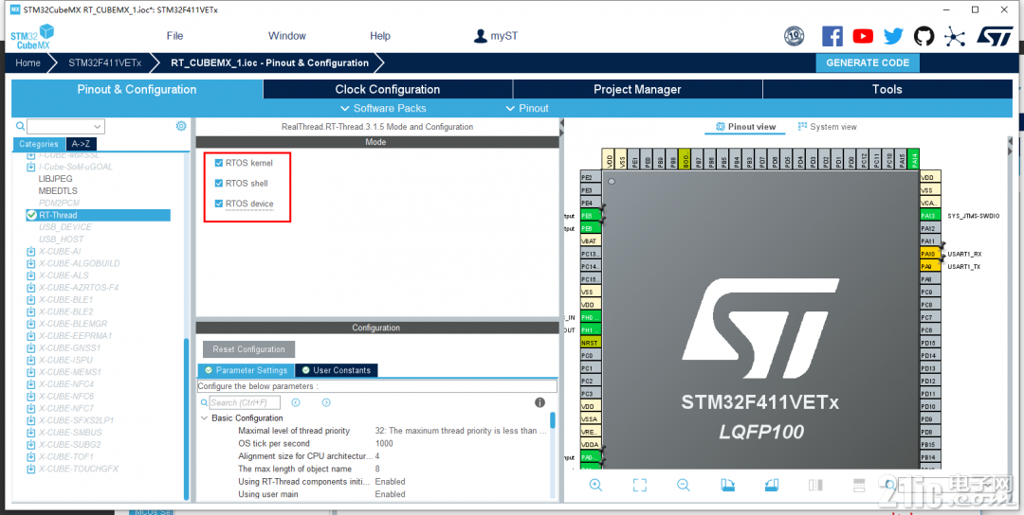This screenshot has height=515, width=1024.
Task: Click the NRST pin on the chip
Action: 591,343
